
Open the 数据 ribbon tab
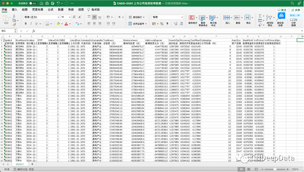61,10
